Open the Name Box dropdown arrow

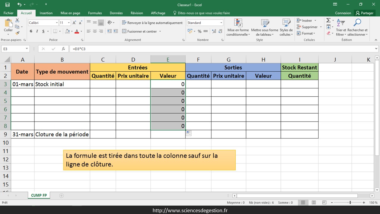[27, 49]
